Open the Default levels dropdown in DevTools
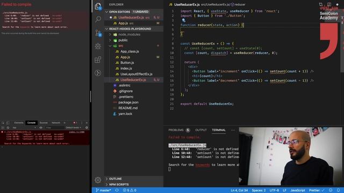 pos(74,128)
